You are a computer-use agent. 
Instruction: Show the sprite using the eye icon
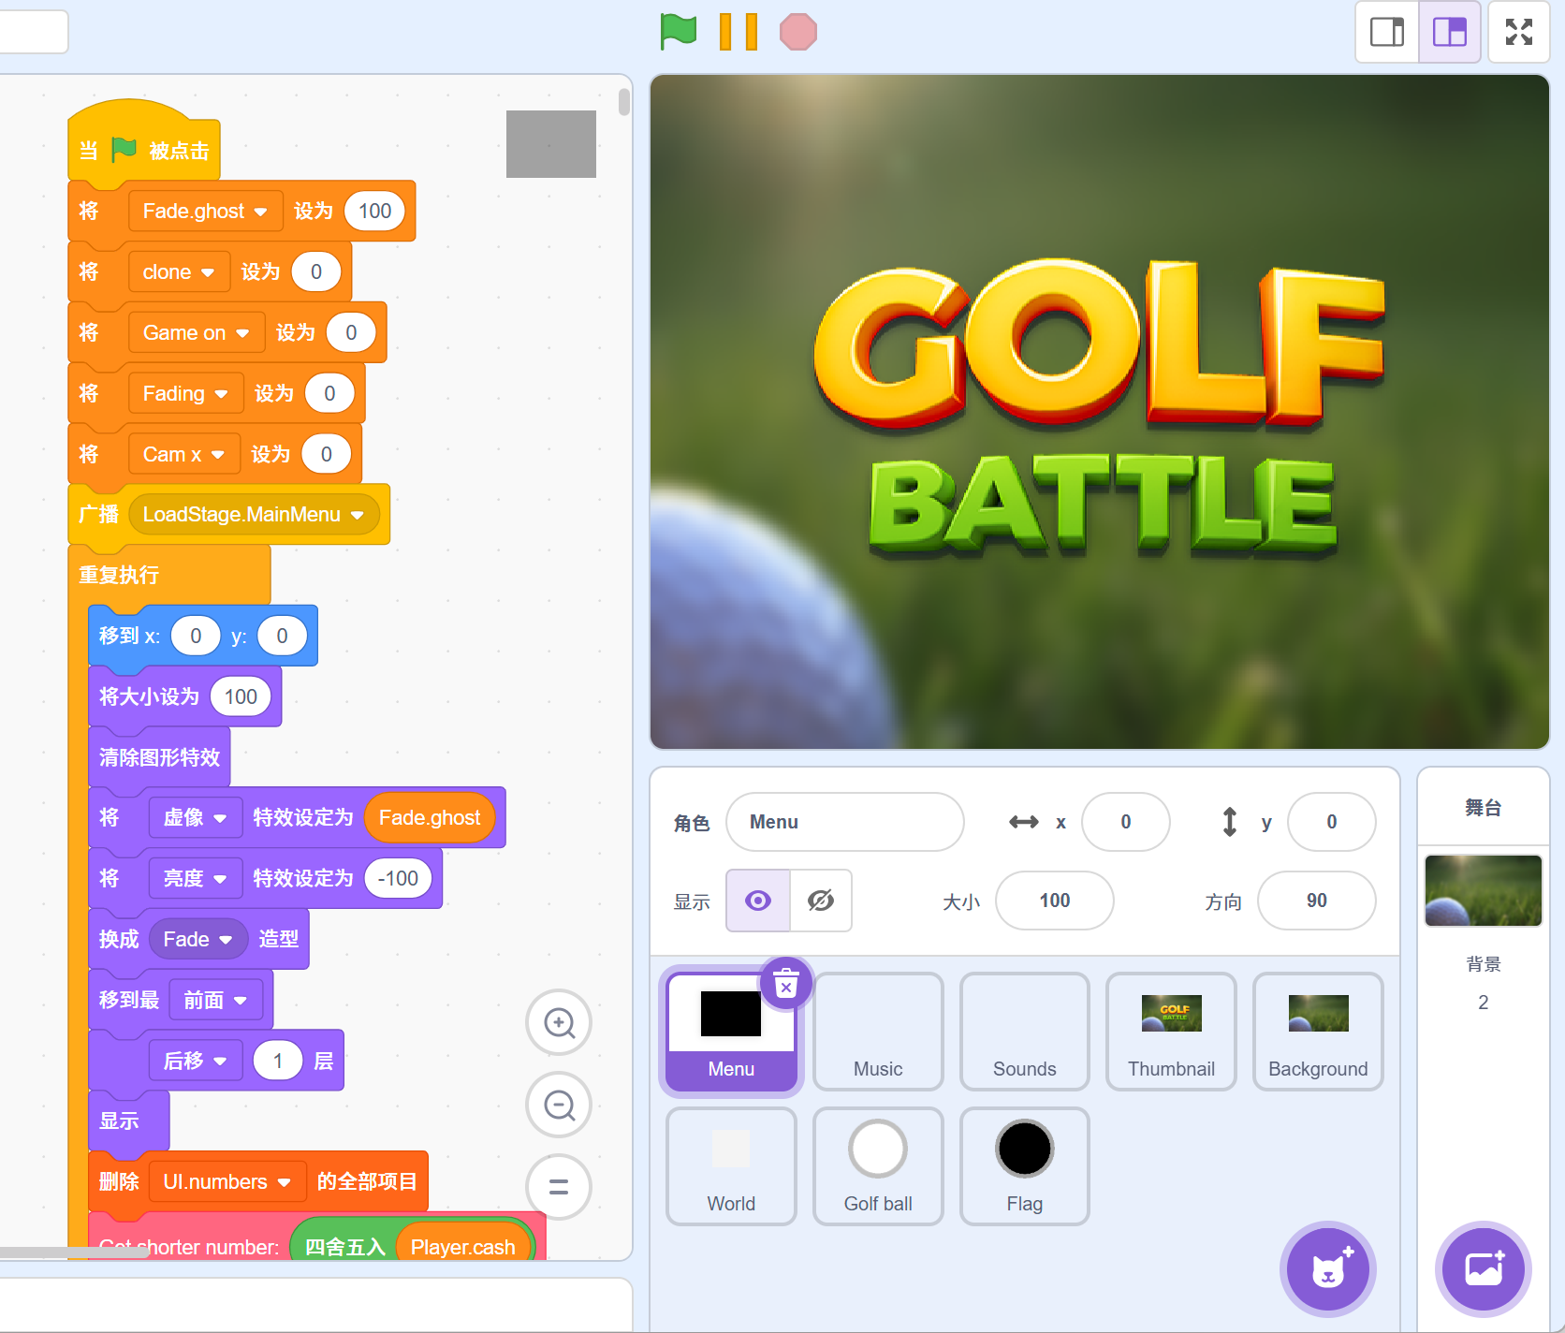(x=758, y=901)
